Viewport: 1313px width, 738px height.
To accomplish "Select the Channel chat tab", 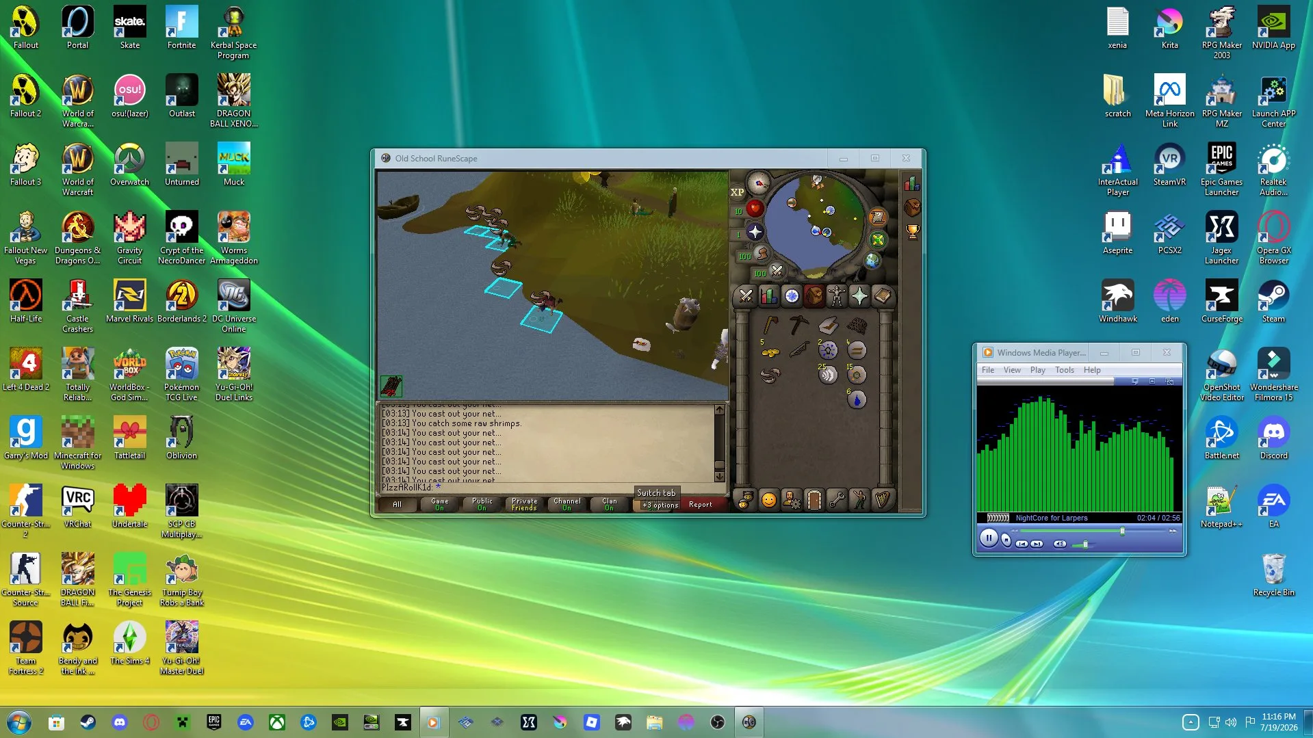I will pyautogui.click(x=567, y=504).
